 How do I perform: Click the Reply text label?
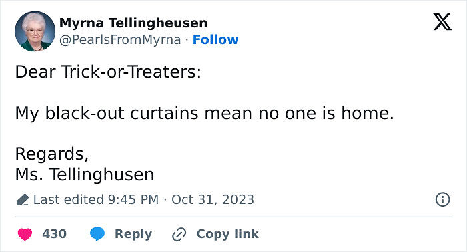coord(133,234)
